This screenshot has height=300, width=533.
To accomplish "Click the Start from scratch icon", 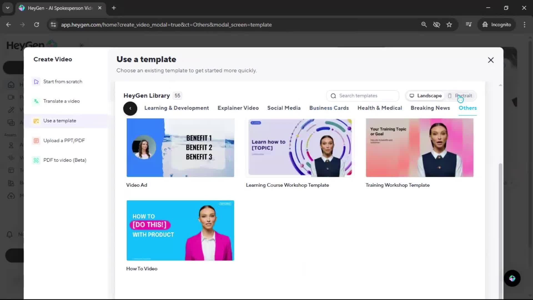I will [36, 82].
